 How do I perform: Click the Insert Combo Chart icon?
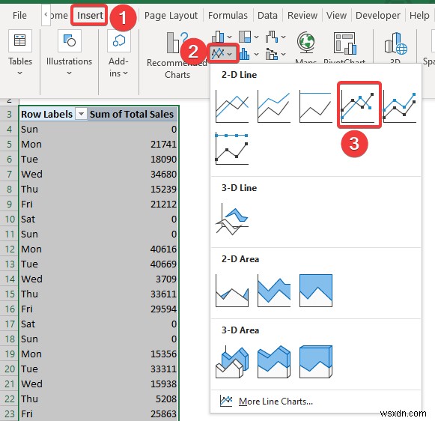(x=272, y=54)
